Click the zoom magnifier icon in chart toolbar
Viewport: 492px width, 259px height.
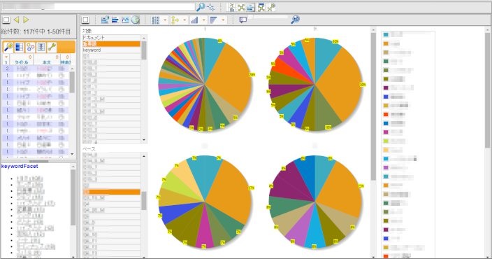tap(295, 20)
